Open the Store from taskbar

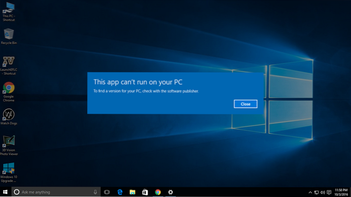coord(145,192)
